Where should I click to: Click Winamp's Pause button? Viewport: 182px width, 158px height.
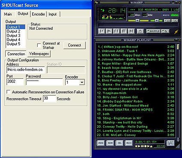[116, 31]
